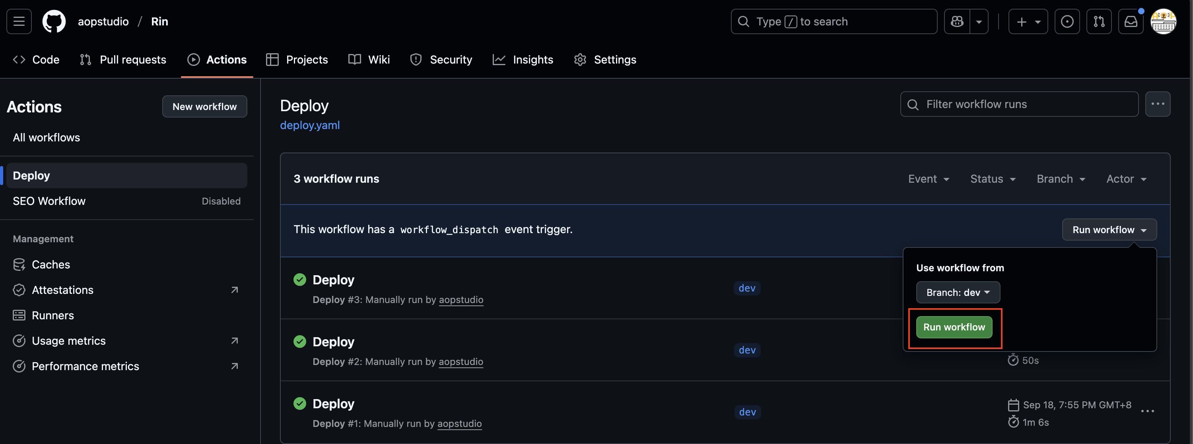Open the Insights tab
Screen dimensions: 1193x444
point(523,60)
